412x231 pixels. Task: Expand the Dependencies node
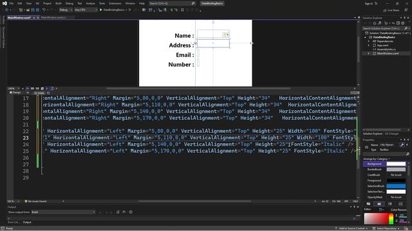point(368,41)
